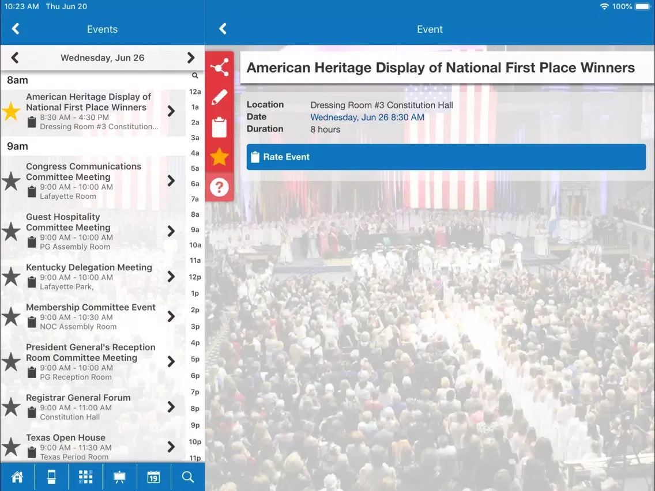655x491 pixels.
Task: Jump to 12a in the hour index
Action: (x=195, y=92)
